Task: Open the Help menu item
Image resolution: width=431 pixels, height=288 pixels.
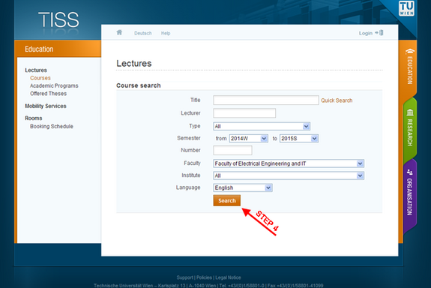Action: 166,33
